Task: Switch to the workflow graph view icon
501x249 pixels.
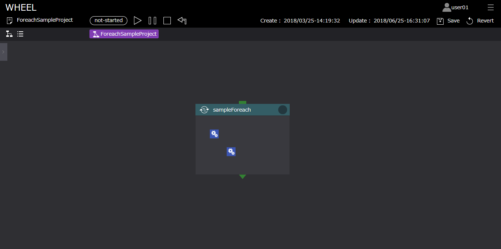Action: coord(9,34)
